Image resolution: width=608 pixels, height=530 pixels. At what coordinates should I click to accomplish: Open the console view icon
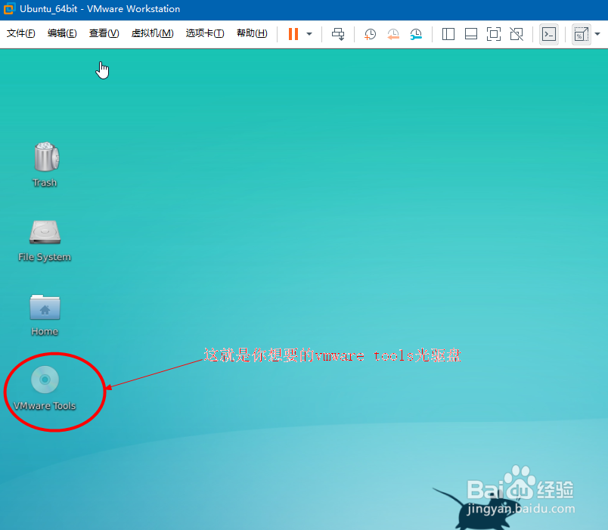pyautogui.click(x=549, y=35)
